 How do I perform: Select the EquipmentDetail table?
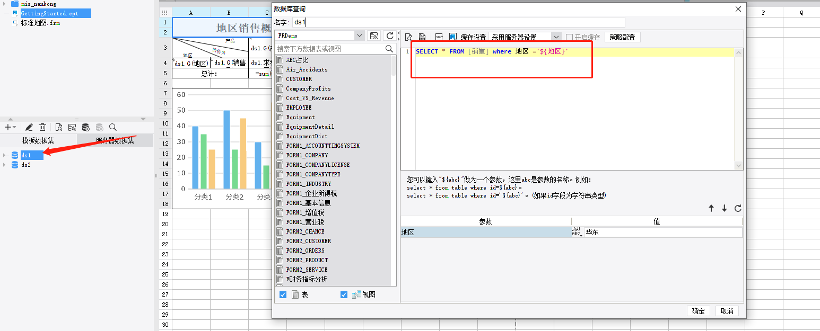pyautogui.click(x=310, y=127)
